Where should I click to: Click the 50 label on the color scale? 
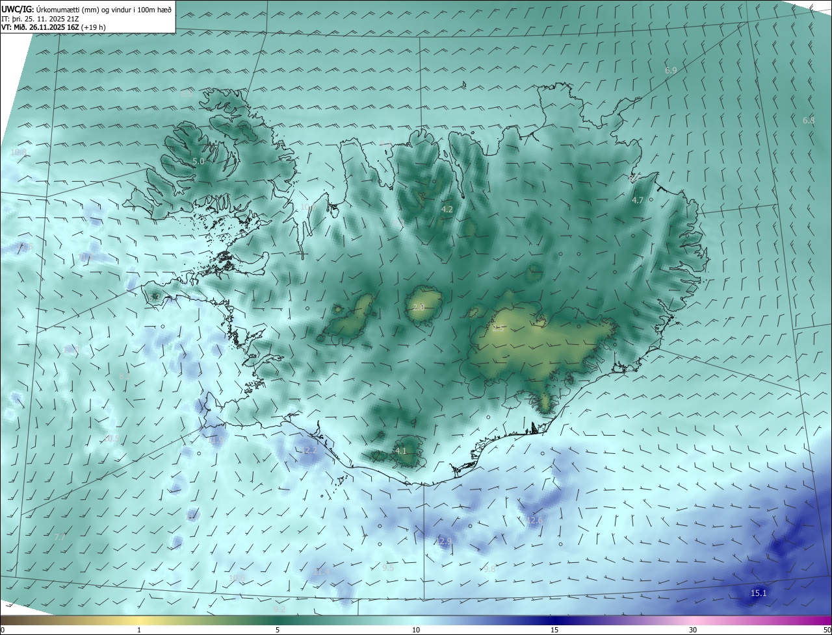[x=827, y=630]
